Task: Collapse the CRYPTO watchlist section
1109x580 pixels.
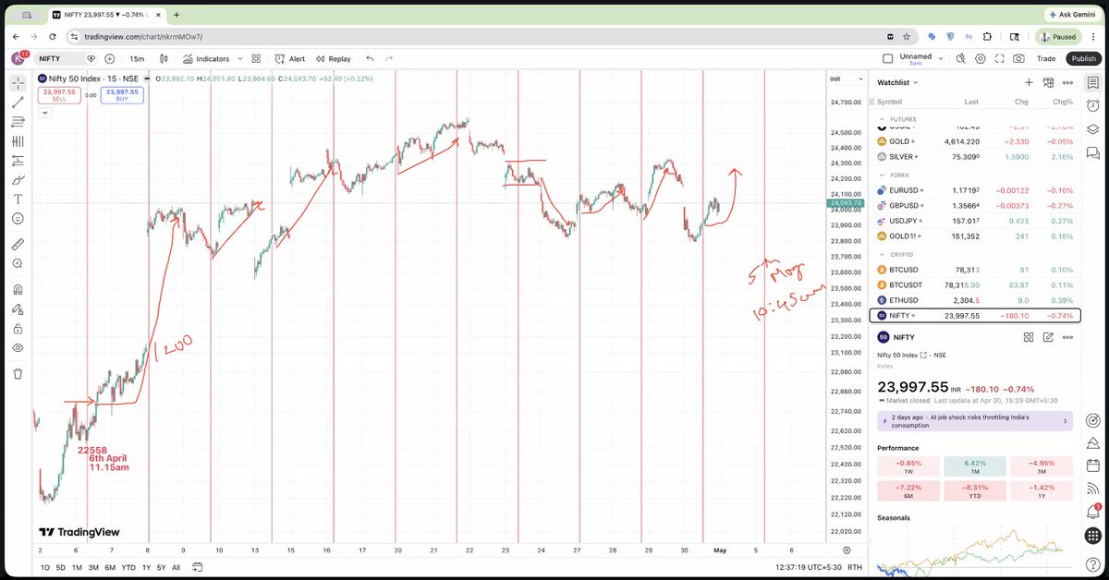Action: pos(882,254)
